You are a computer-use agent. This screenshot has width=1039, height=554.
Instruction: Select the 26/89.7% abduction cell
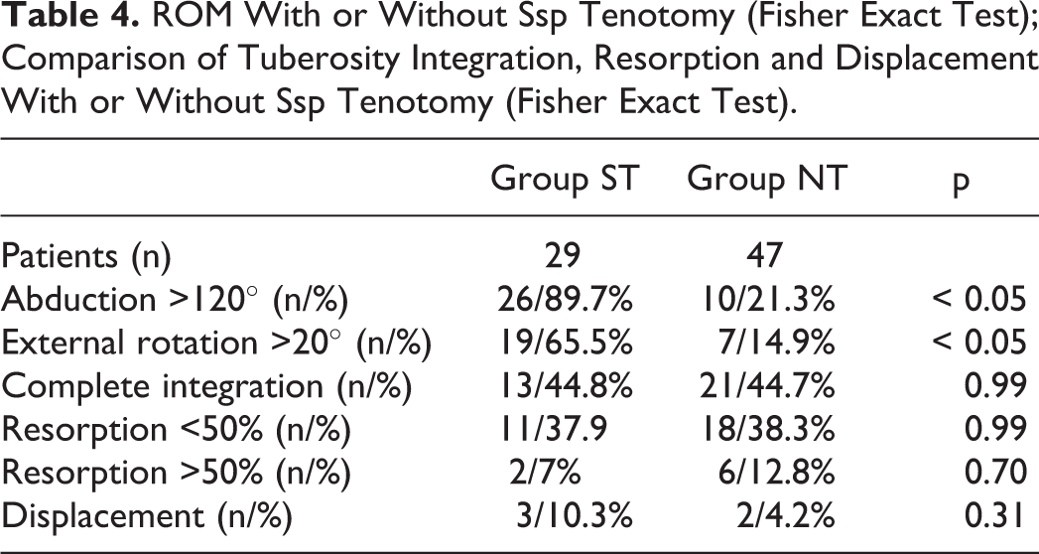point(565,300)
